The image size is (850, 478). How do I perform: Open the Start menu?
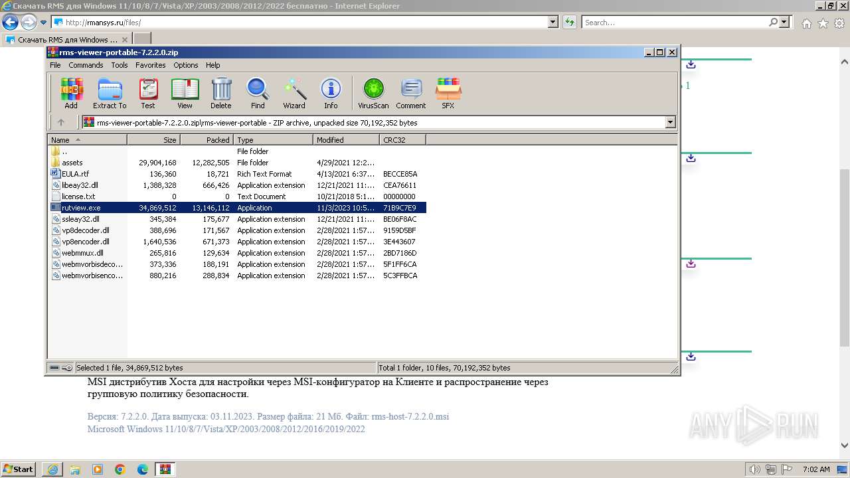click(x=19, y=469)
